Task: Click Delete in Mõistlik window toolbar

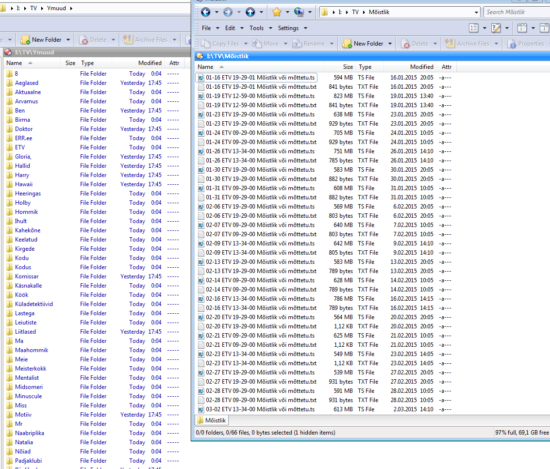Action: pos(416,44)
